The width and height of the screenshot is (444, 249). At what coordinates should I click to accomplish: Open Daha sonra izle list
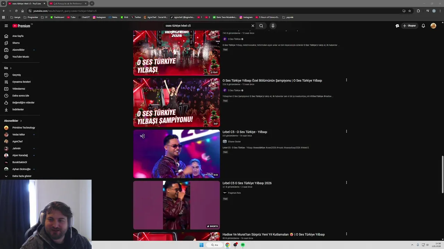(21, 95)
